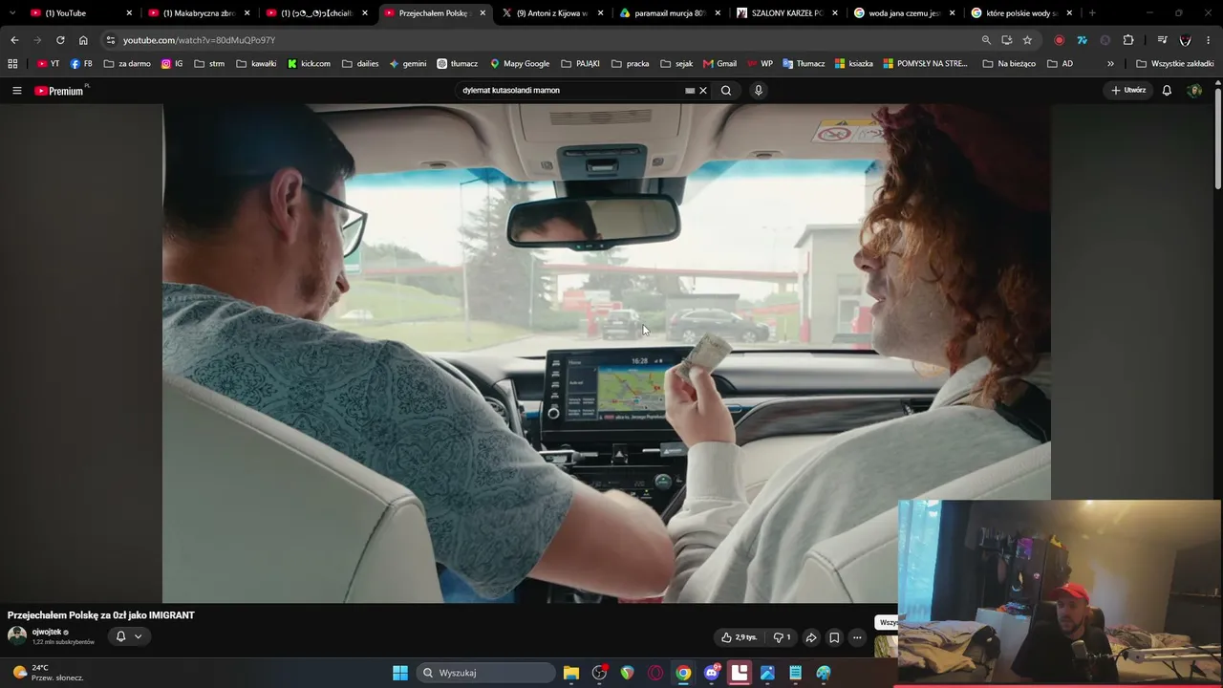Screen dimensions: 1223x688
Task: Click the Windows taskbar Wyszukaj search box
Action: tap(486, 673)
